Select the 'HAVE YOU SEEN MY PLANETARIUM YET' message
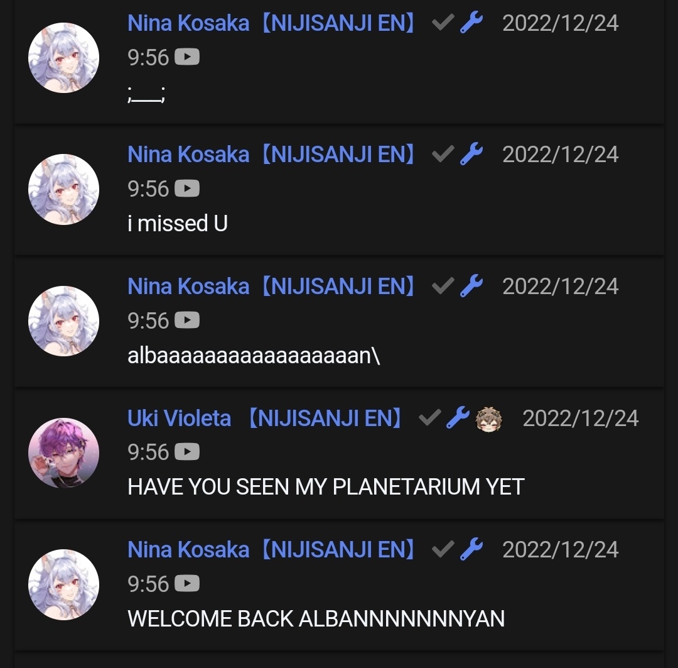 [326, 486]
